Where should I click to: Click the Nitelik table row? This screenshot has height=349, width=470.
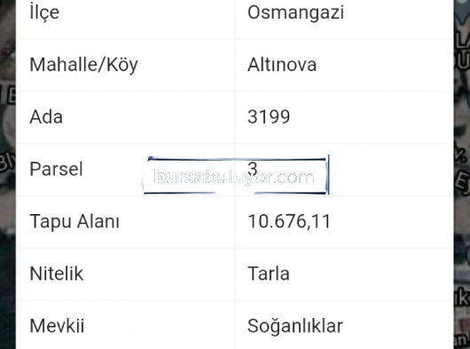click(235, 274)
